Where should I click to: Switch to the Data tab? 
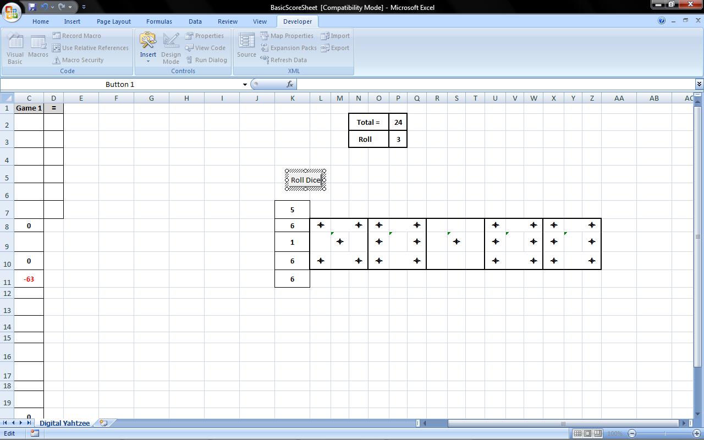[x=195, y=21]
